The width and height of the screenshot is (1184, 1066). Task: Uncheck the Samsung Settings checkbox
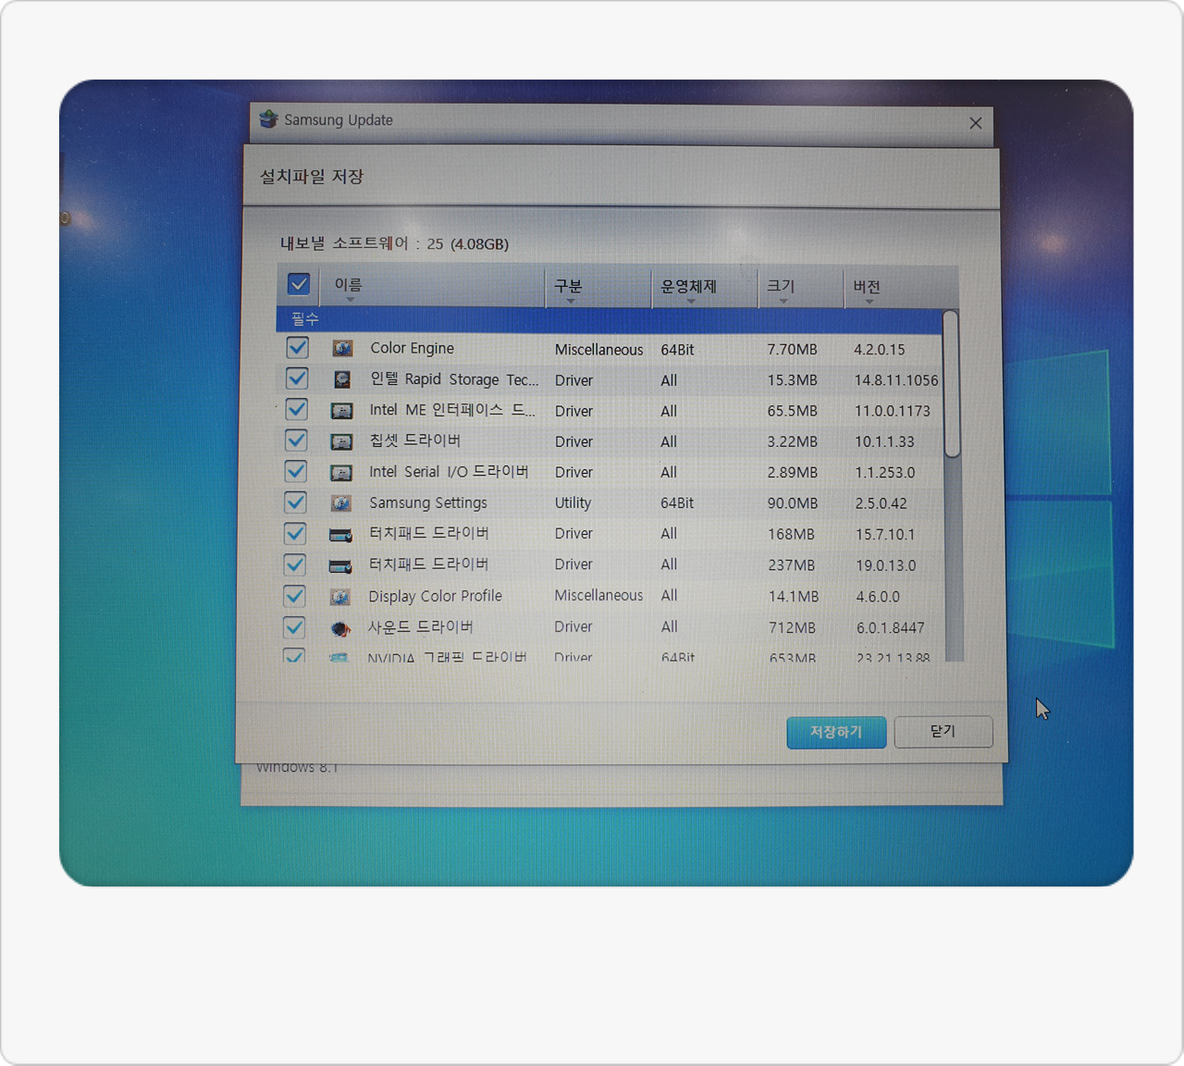tap(296, 502)
